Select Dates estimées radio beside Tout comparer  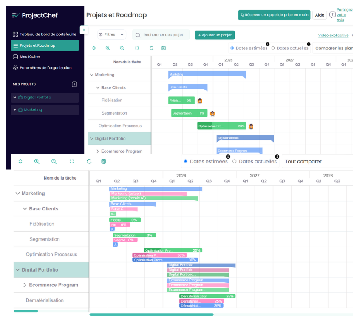click(185, 161)
